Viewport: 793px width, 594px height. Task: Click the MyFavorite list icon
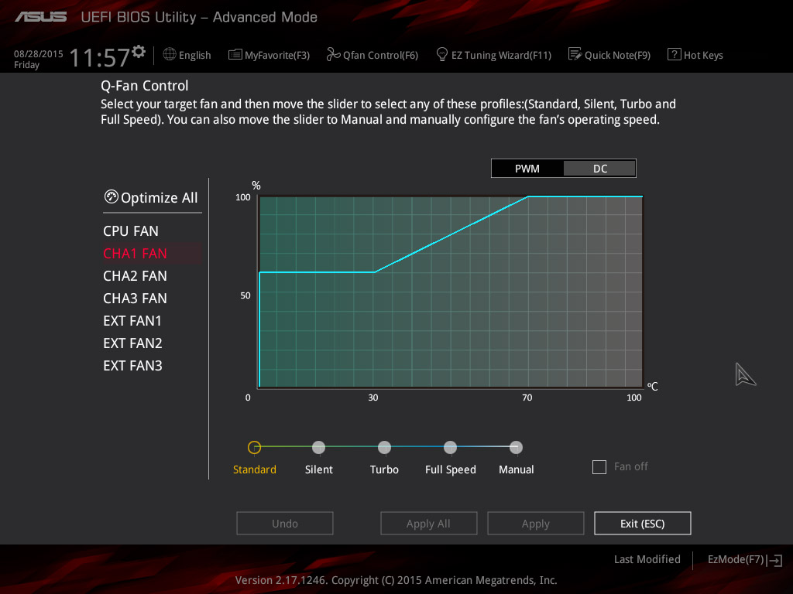pyautogui.click(x=235, y=55)
